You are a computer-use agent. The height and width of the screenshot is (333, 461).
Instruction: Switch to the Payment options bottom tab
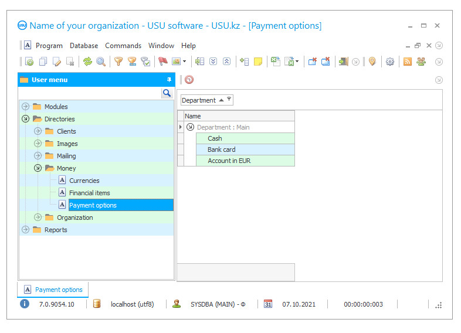point(53,290)
